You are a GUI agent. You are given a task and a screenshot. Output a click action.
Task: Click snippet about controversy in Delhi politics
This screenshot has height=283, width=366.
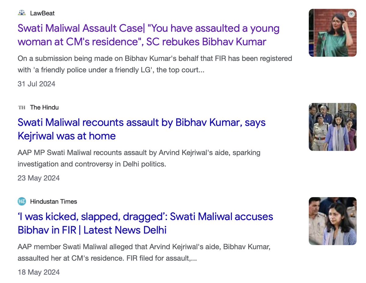click(139, 158)
